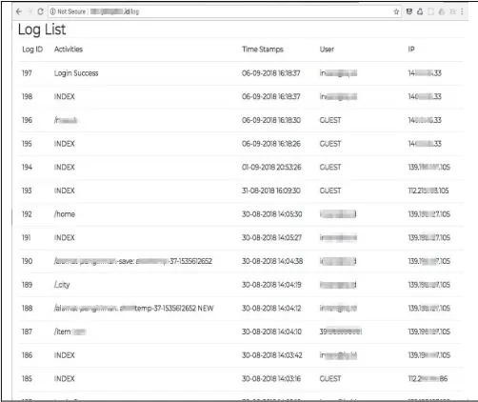
Task: Click INDEX activity in row 193
Action: click(65, 191)
